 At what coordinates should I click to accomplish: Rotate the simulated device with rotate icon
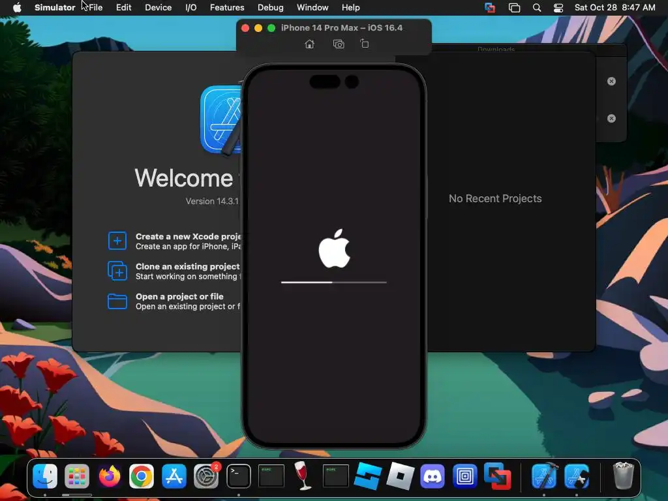tap(365, 44)
